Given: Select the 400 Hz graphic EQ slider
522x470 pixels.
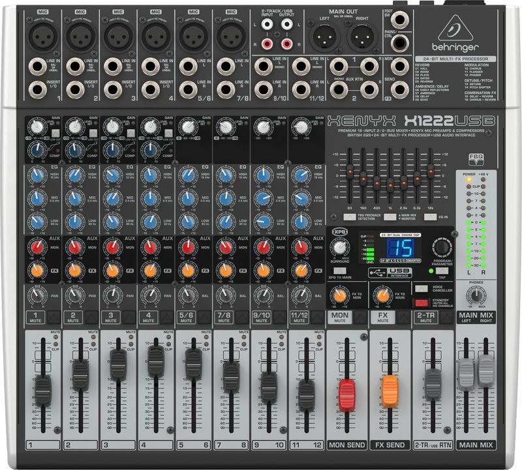Looking at the screenshot, I should click(x=376, y=183).
